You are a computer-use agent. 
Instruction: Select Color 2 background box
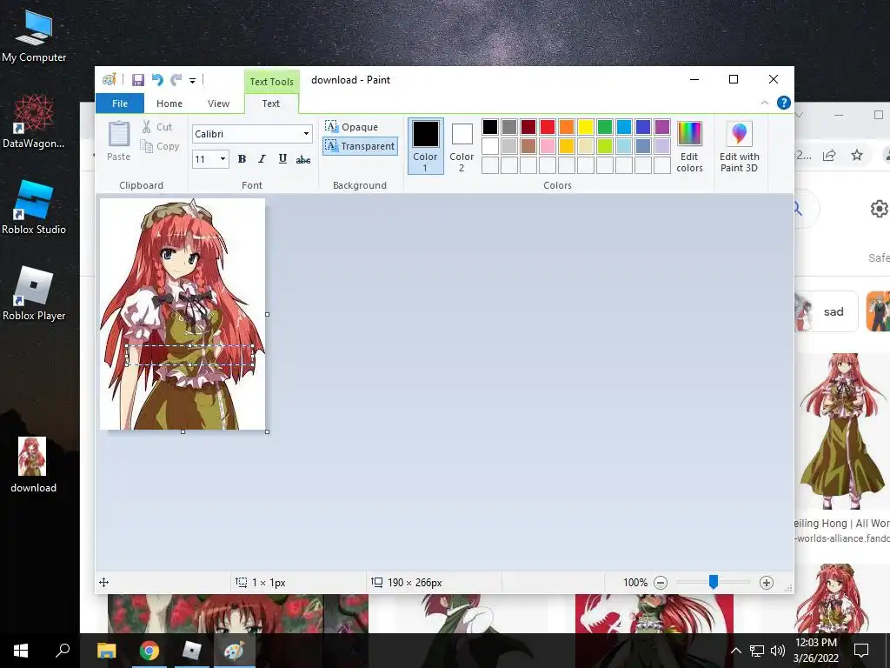point(462,146)
